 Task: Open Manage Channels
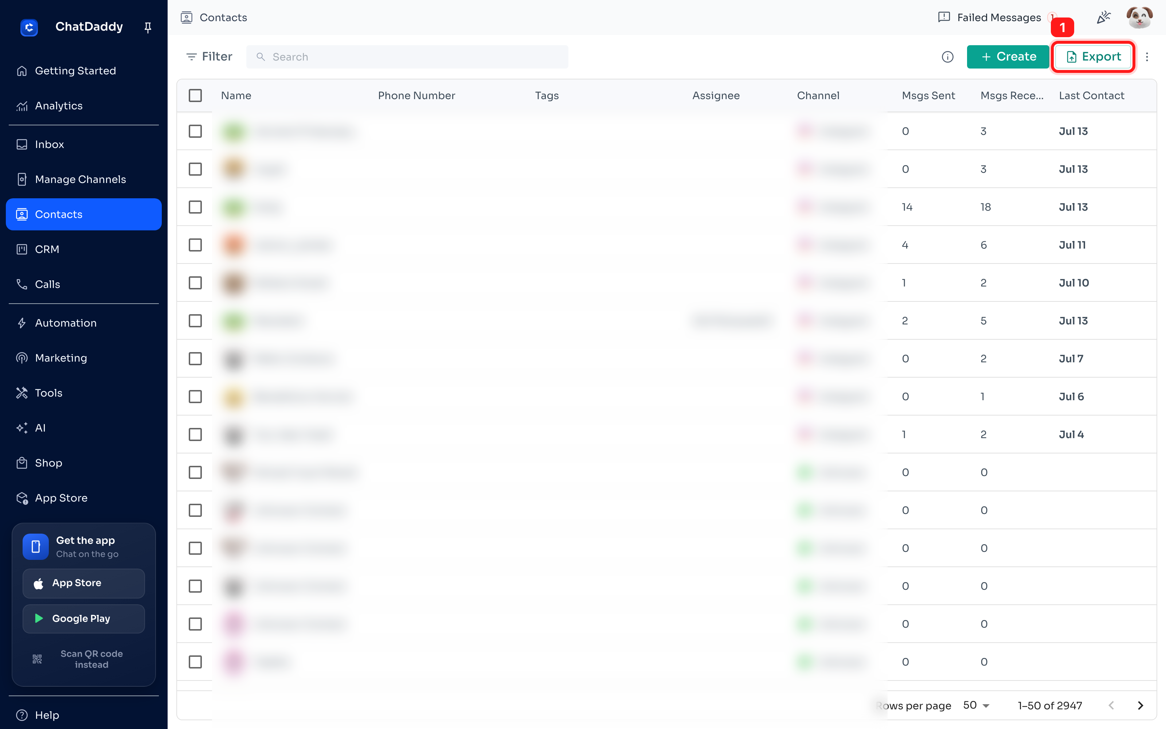(84, 179)
